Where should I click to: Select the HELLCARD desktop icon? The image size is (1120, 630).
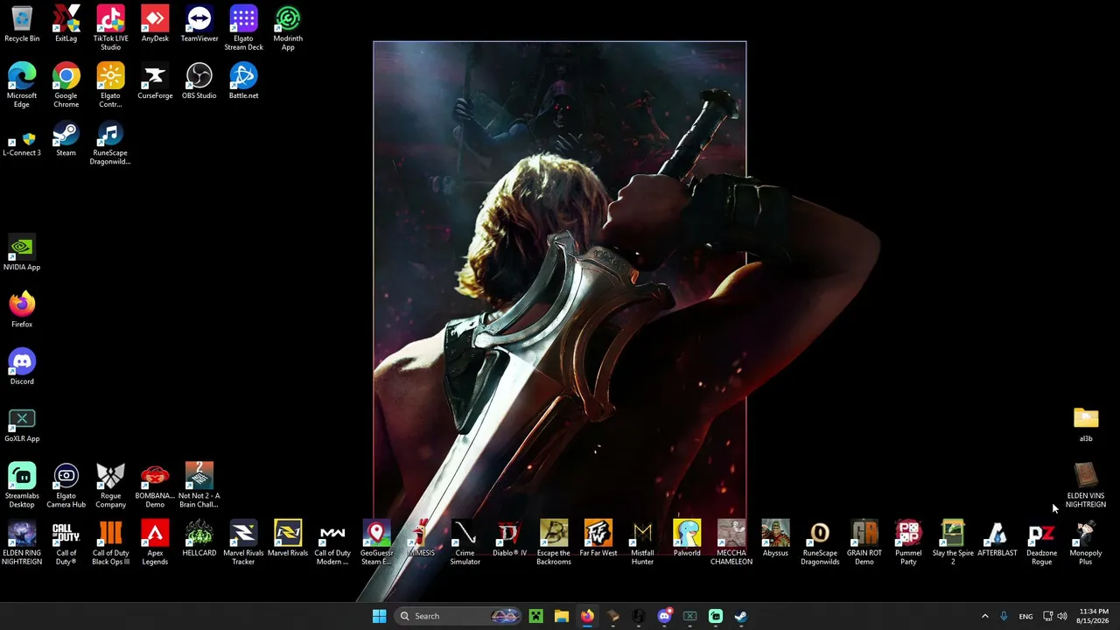(199, 539)
